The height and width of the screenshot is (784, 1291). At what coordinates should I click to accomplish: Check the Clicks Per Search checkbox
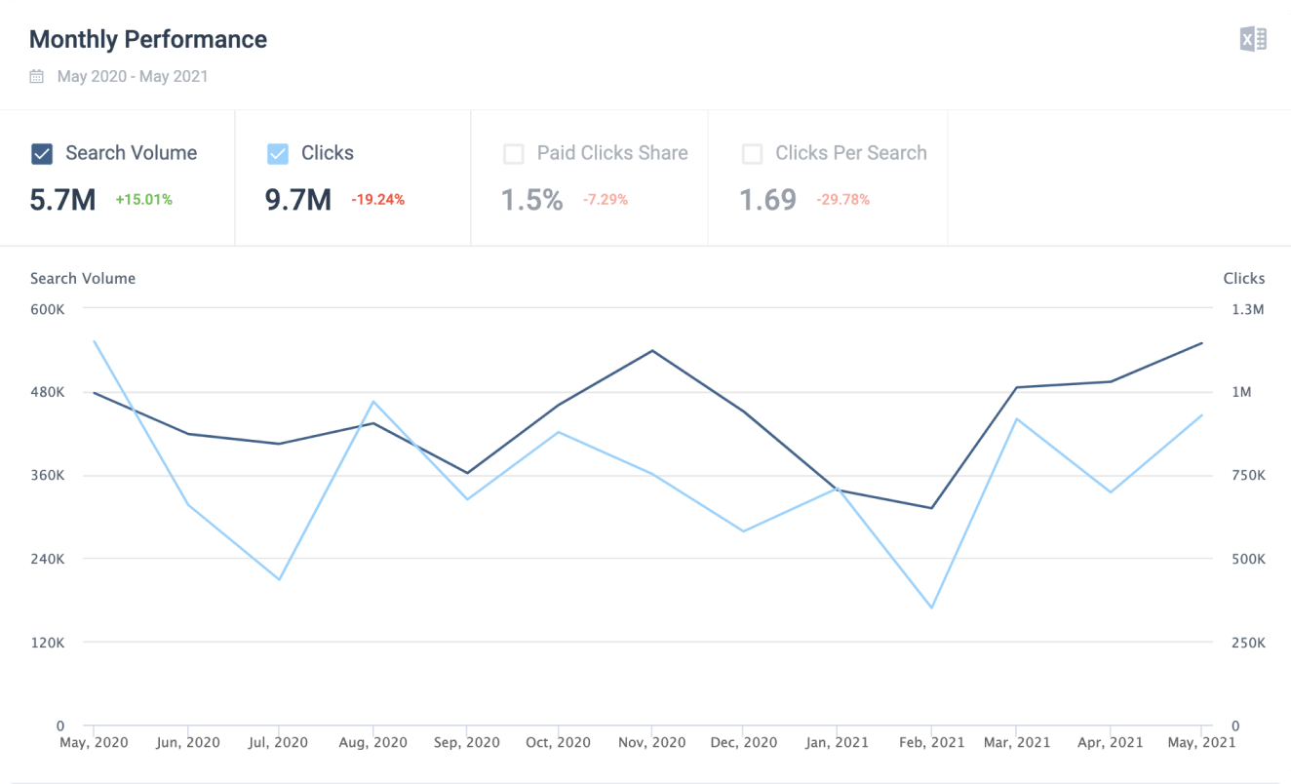752,153
